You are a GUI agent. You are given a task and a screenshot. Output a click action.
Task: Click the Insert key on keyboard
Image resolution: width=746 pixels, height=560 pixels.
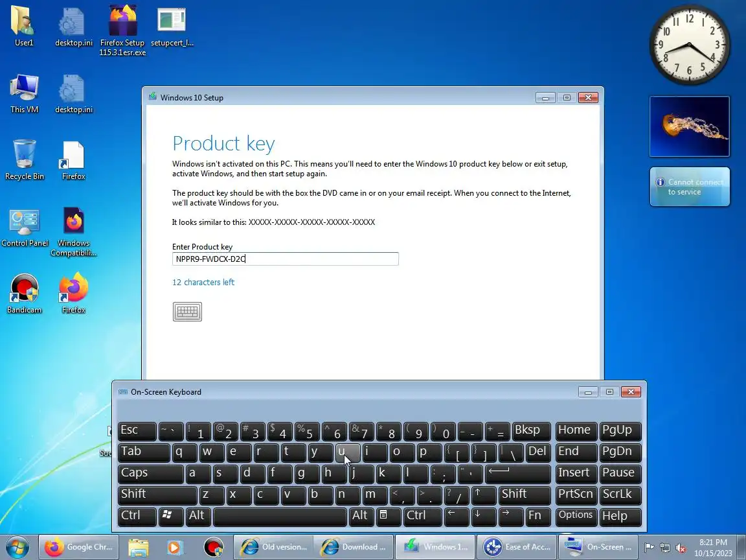pos(576,474)
